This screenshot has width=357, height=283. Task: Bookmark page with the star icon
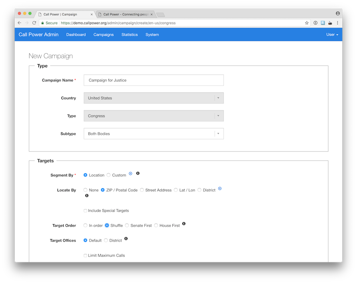click(x=307, y=23)
